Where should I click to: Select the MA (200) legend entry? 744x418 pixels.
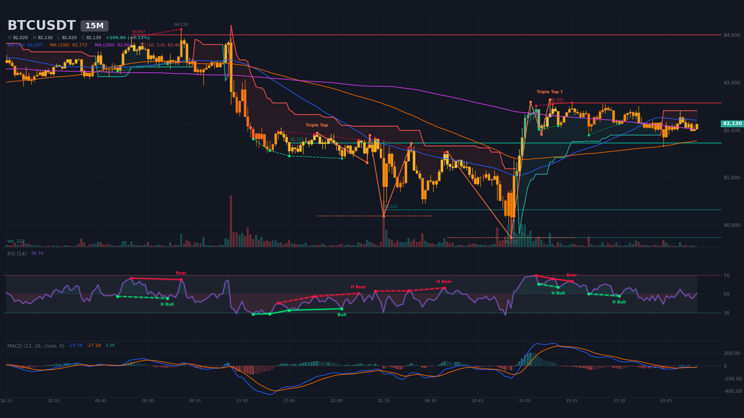(x=113, y=45)
